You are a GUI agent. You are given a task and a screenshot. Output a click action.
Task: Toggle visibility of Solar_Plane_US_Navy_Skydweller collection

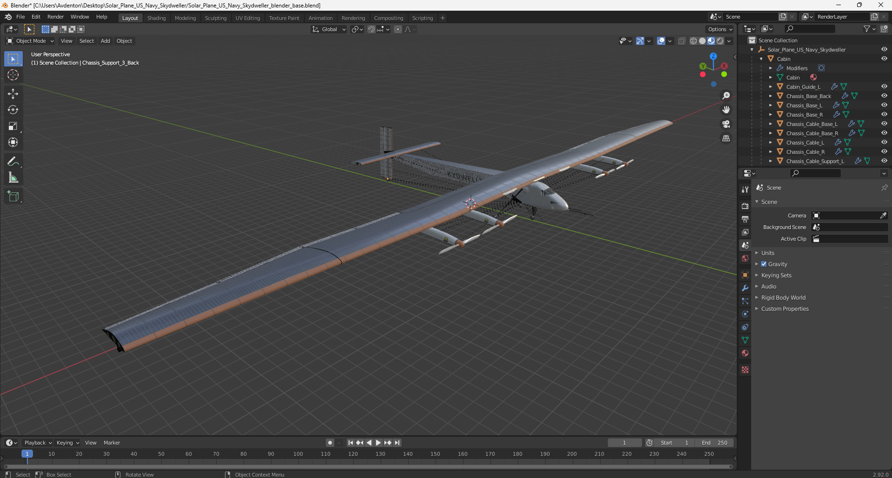coord(884,49)
